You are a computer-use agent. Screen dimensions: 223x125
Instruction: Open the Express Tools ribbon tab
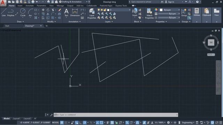pos(121,6)
